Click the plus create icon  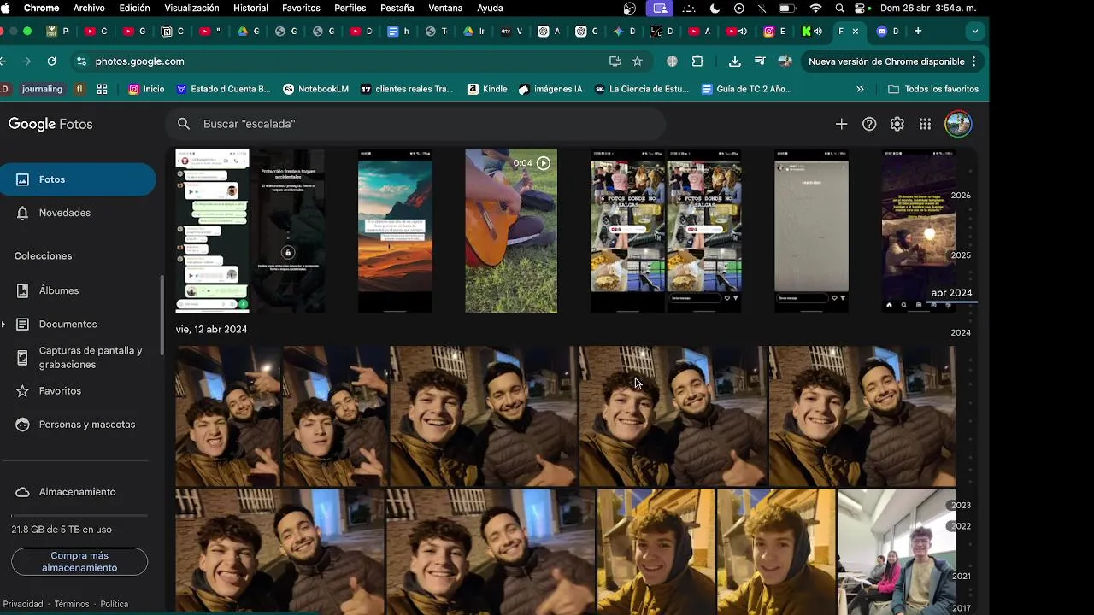click(x=841, y=124)
